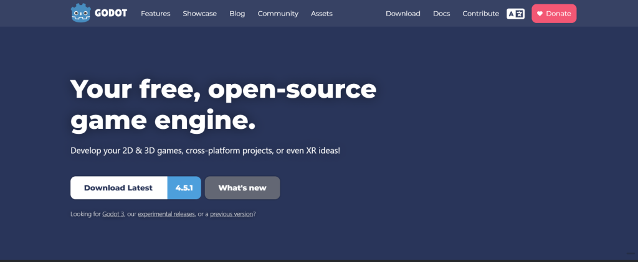Click the What's new button
638x262 pixels.
click(x=242, y=188)
